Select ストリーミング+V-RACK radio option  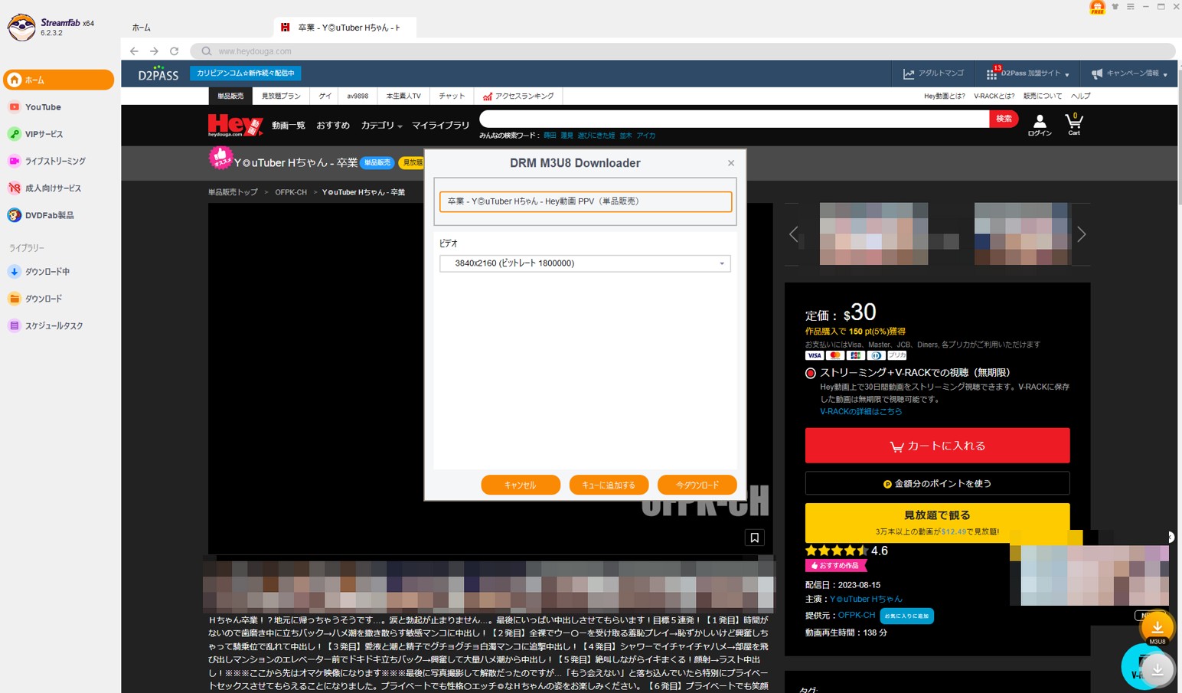pos(810,373)
